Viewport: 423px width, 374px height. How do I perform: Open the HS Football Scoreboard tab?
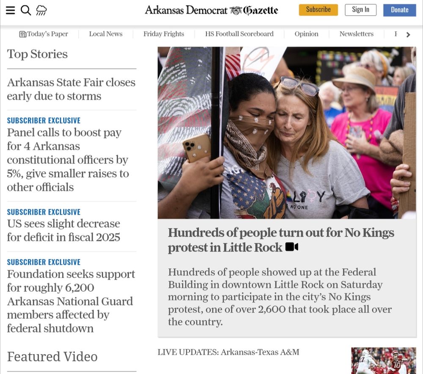click(x=239, y=34)
